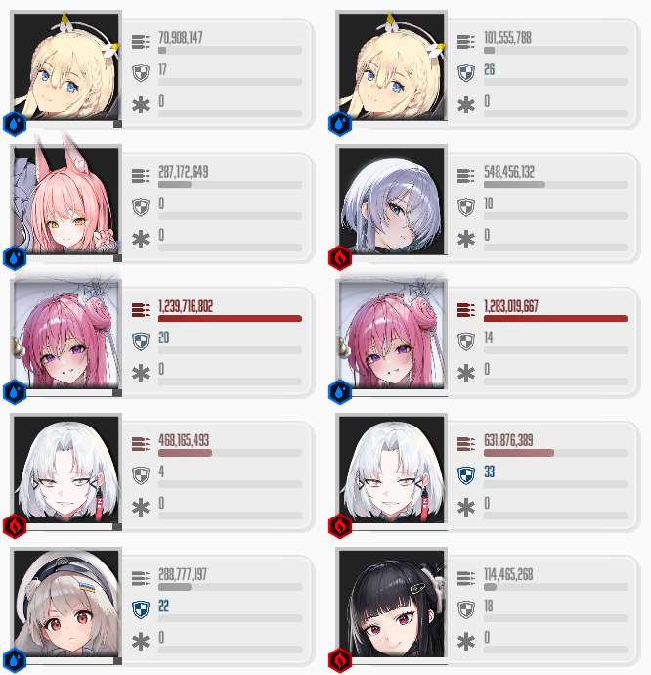Click the shield icon next to value 17
The height and width of the screenshot is (675, 651).
coord(141,72)
